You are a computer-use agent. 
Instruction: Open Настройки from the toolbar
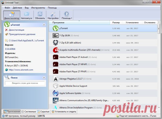tap(53, 15)
